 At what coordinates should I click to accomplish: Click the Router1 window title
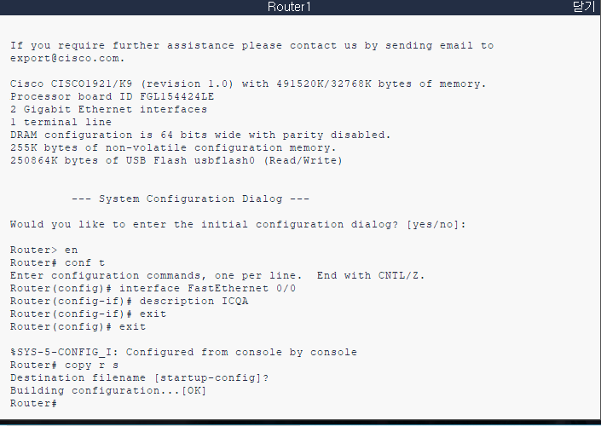pyautogui.click(x=289, y=7)
